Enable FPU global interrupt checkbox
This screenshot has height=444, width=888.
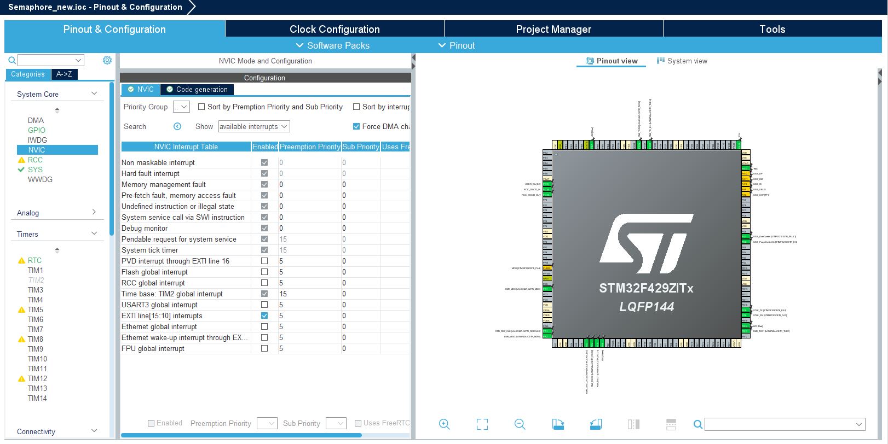pos(264,348)
